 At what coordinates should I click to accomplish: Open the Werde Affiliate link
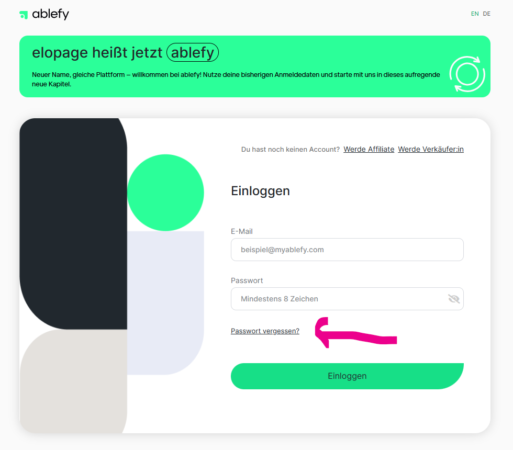[x=369, y=149]
